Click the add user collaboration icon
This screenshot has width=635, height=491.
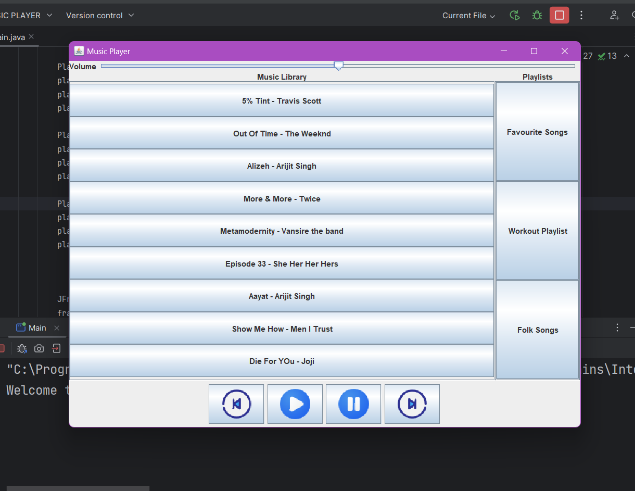pyautogui.click(x=615, y=16)
